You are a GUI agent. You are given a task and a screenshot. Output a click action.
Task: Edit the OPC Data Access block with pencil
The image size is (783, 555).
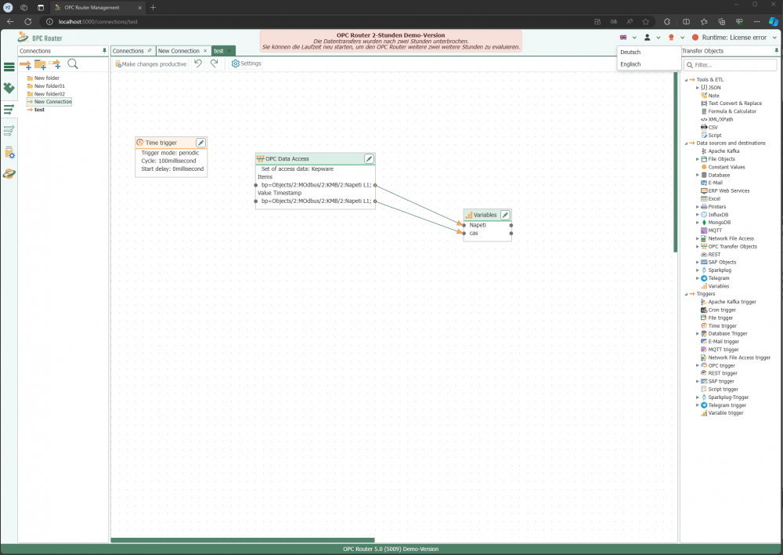pyautogui.click(x=369, y=158)
